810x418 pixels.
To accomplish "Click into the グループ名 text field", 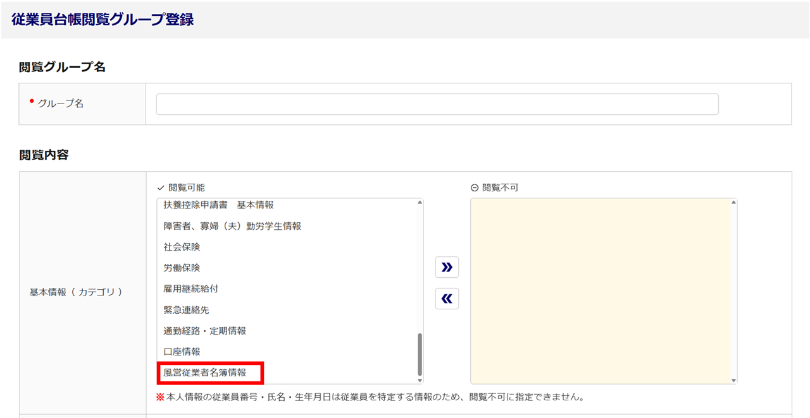I will coord(437,104).
